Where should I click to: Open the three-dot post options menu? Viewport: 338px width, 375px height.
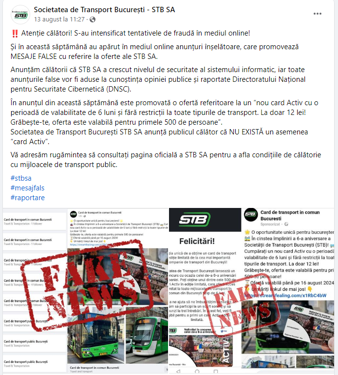pos(318,14)
